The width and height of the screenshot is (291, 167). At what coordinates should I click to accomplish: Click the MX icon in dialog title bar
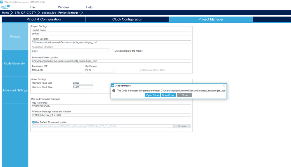pos(113,86)
